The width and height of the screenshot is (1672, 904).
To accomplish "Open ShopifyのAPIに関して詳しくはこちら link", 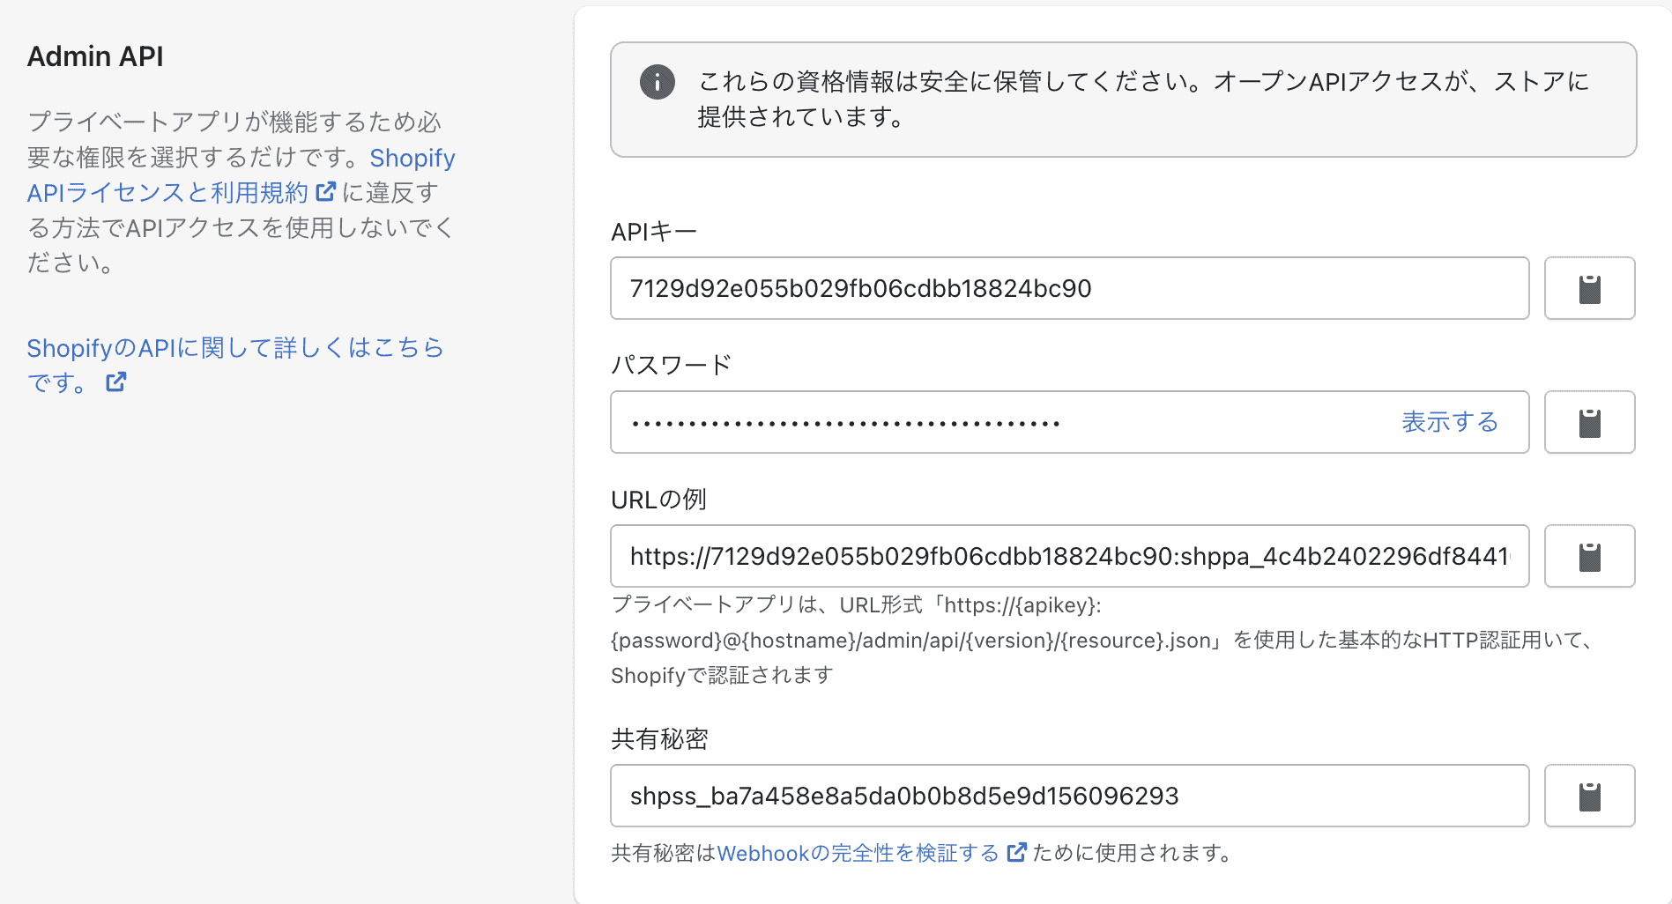I will click(234, 348).
